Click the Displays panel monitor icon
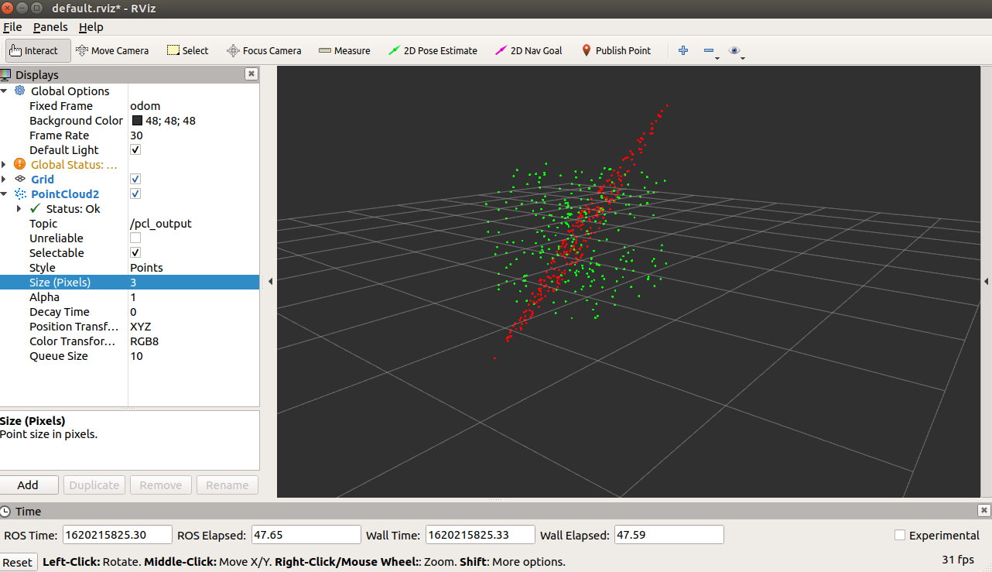Image resolution: width=992 pixels, height=572 pixels. (x=5, y=74)
